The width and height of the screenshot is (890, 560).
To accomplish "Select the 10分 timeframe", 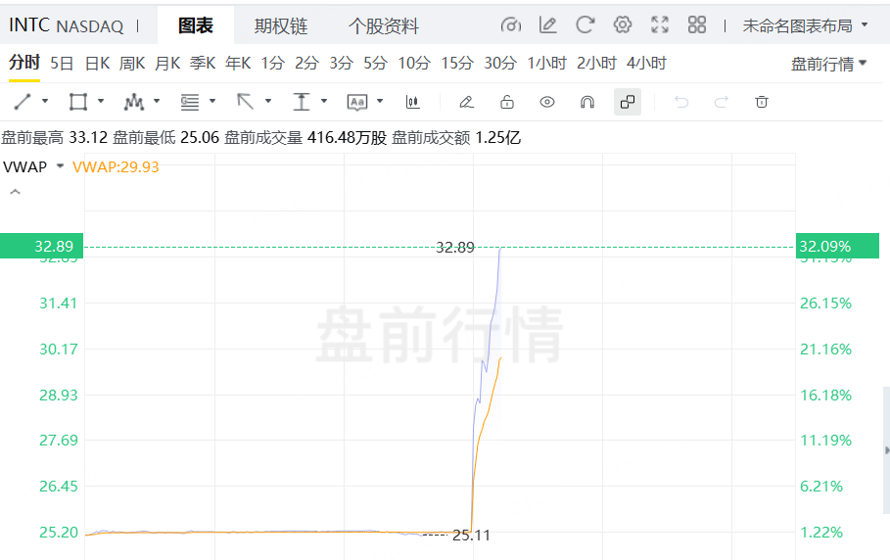I will point(414,63).
